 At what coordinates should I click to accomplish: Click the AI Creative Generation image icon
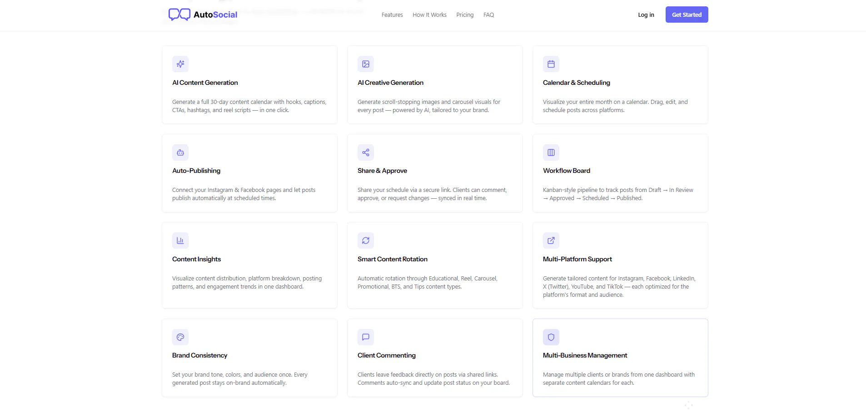[x=366, y=64]
